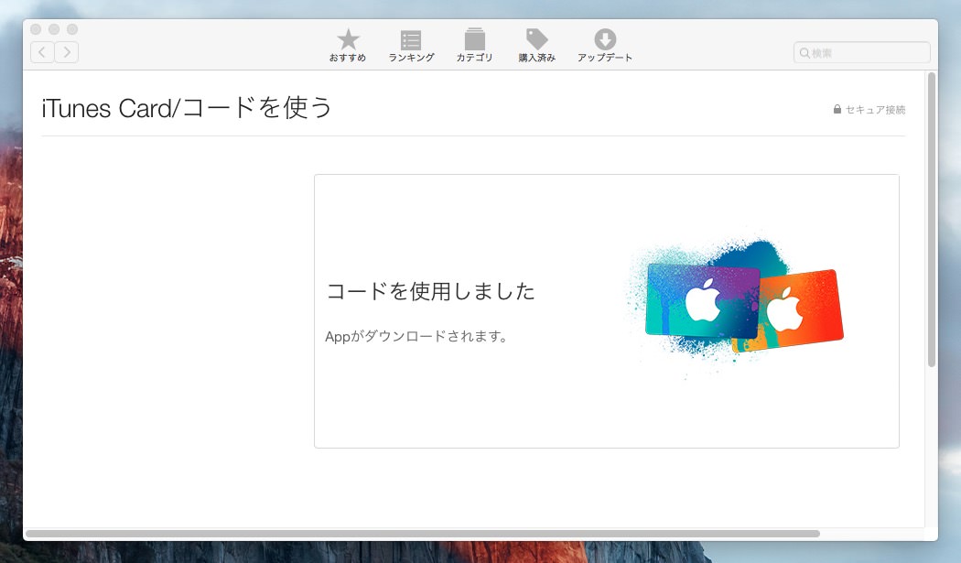The width and height of the screenshot is (961, 563).
Task: Click the magnifier icon in search
Action: pyautogui.click(x=804, y=53)
